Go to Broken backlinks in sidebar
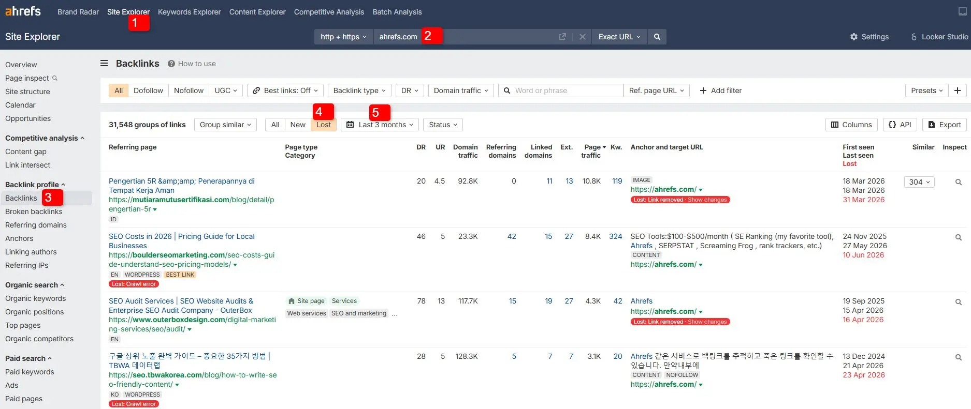Image resolution: width=971 pixels, height=409 pixels. [x=34, y=211]
